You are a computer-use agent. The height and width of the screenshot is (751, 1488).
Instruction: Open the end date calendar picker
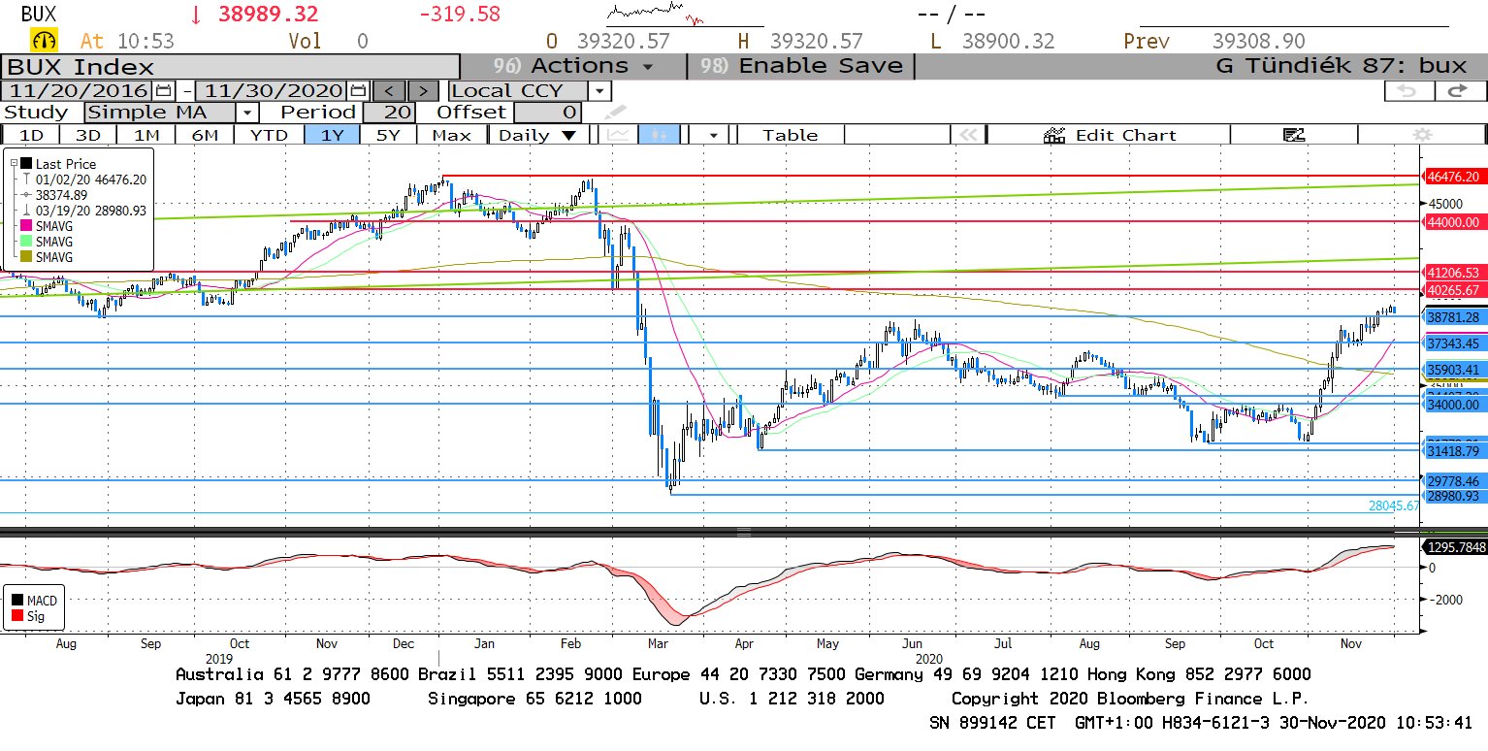point(358,90)
